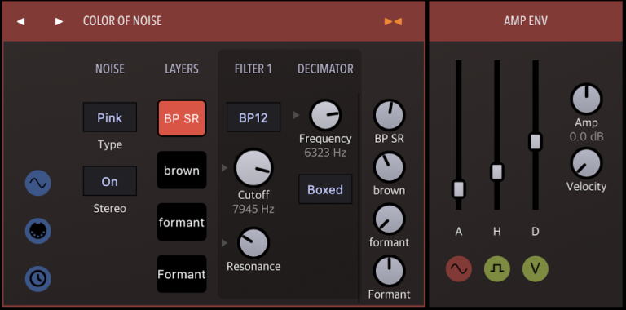Click the COLOR OF NOISE title
The height and width of the screenshot is (310, 626).
pyautogui.click(x=122, y=21)
